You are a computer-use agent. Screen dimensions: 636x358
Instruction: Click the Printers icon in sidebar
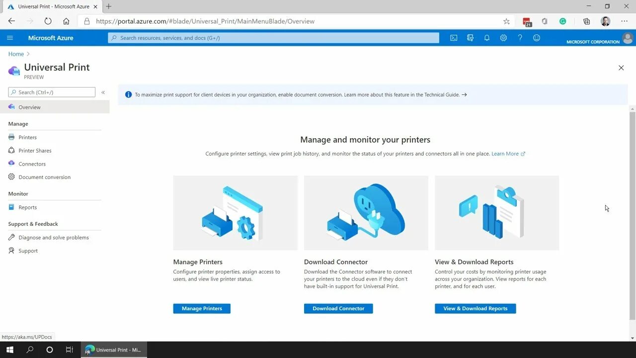click(x=11, y=137)
